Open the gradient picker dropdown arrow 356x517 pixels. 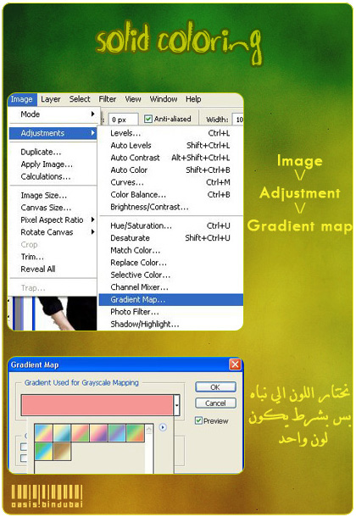click(x=176, y=405)
